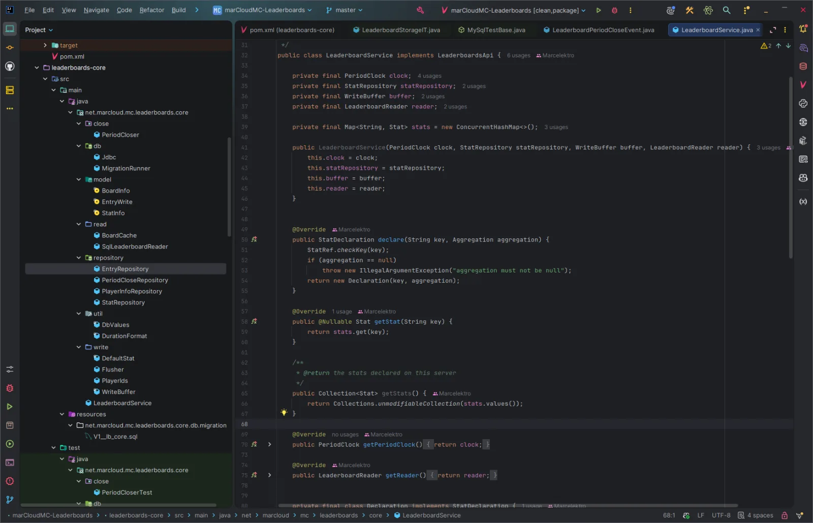Viewport: 813px width, 523px height.
Task: Open Search Everywhere magnifier icon
Action: pos(727,10)
